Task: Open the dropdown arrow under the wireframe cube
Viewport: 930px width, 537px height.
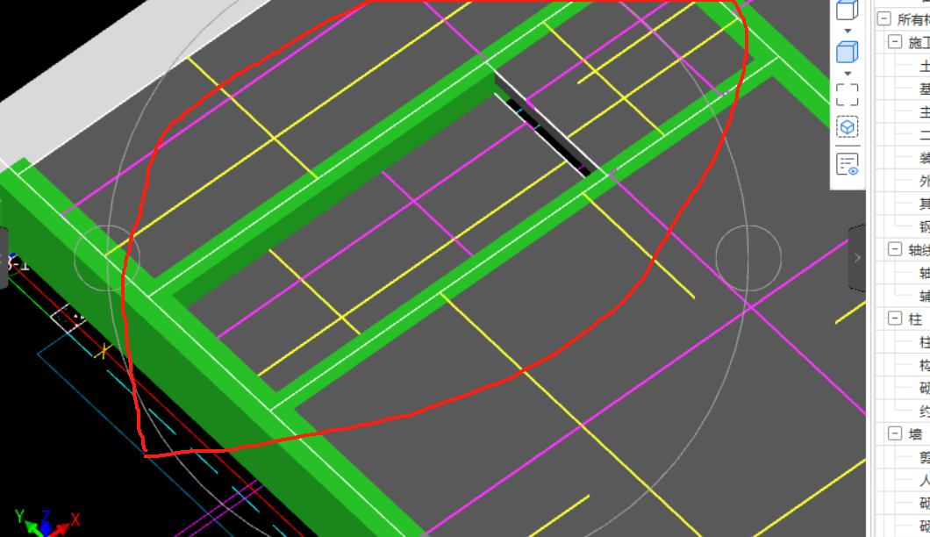Action: pyautogui.click(x=848, y=31)
